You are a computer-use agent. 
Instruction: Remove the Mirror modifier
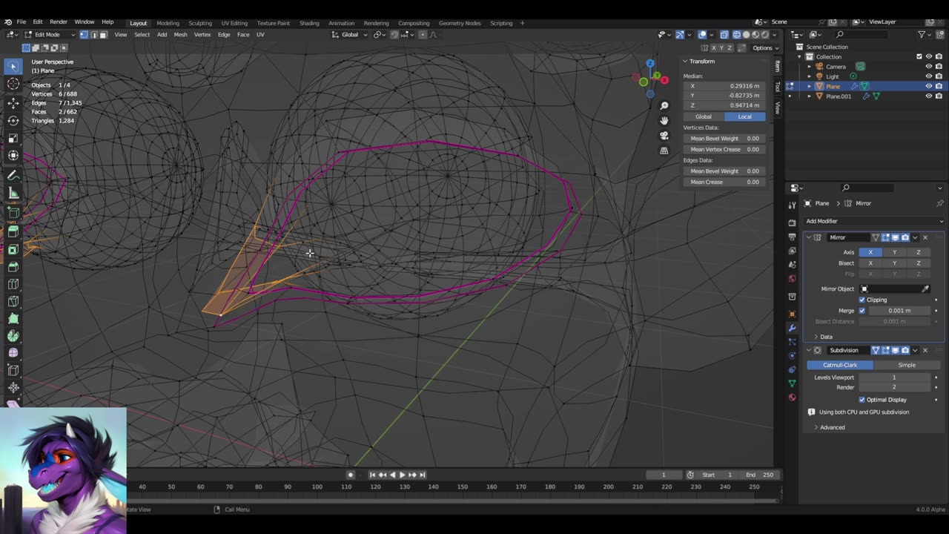[x=925, y=237]
